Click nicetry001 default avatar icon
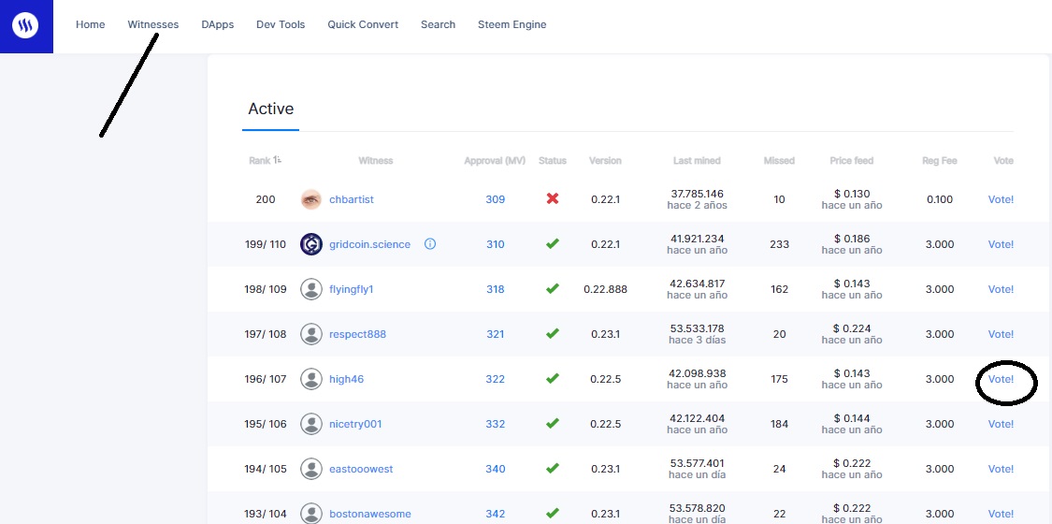The image size is (1052, 524). [310, 424]
